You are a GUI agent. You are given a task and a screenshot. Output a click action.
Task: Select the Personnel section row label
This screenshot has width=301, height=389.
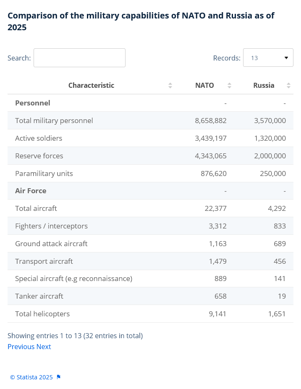(x=33, y=103)
